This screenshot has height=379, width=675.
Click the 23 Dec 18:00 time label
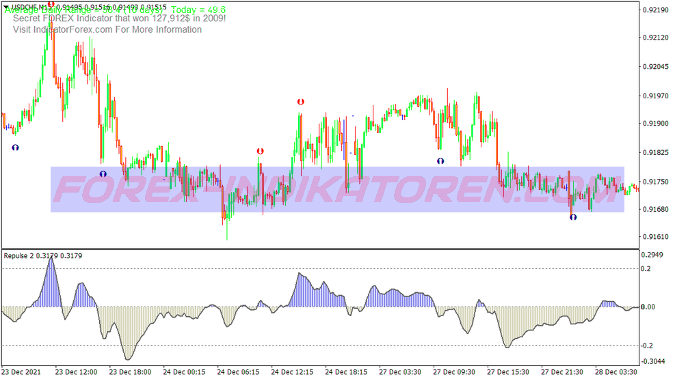coord(130,372)
